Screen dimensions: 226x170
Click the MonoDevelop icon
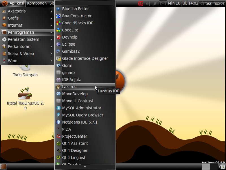pos(58,94)
